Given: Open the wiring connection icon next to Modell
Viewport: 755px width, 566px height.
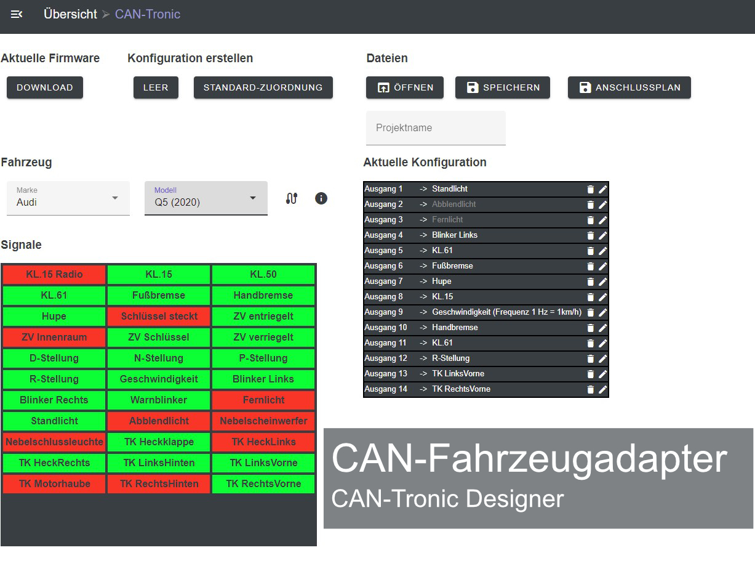Looking at the screenshot, I should [292, 198].
